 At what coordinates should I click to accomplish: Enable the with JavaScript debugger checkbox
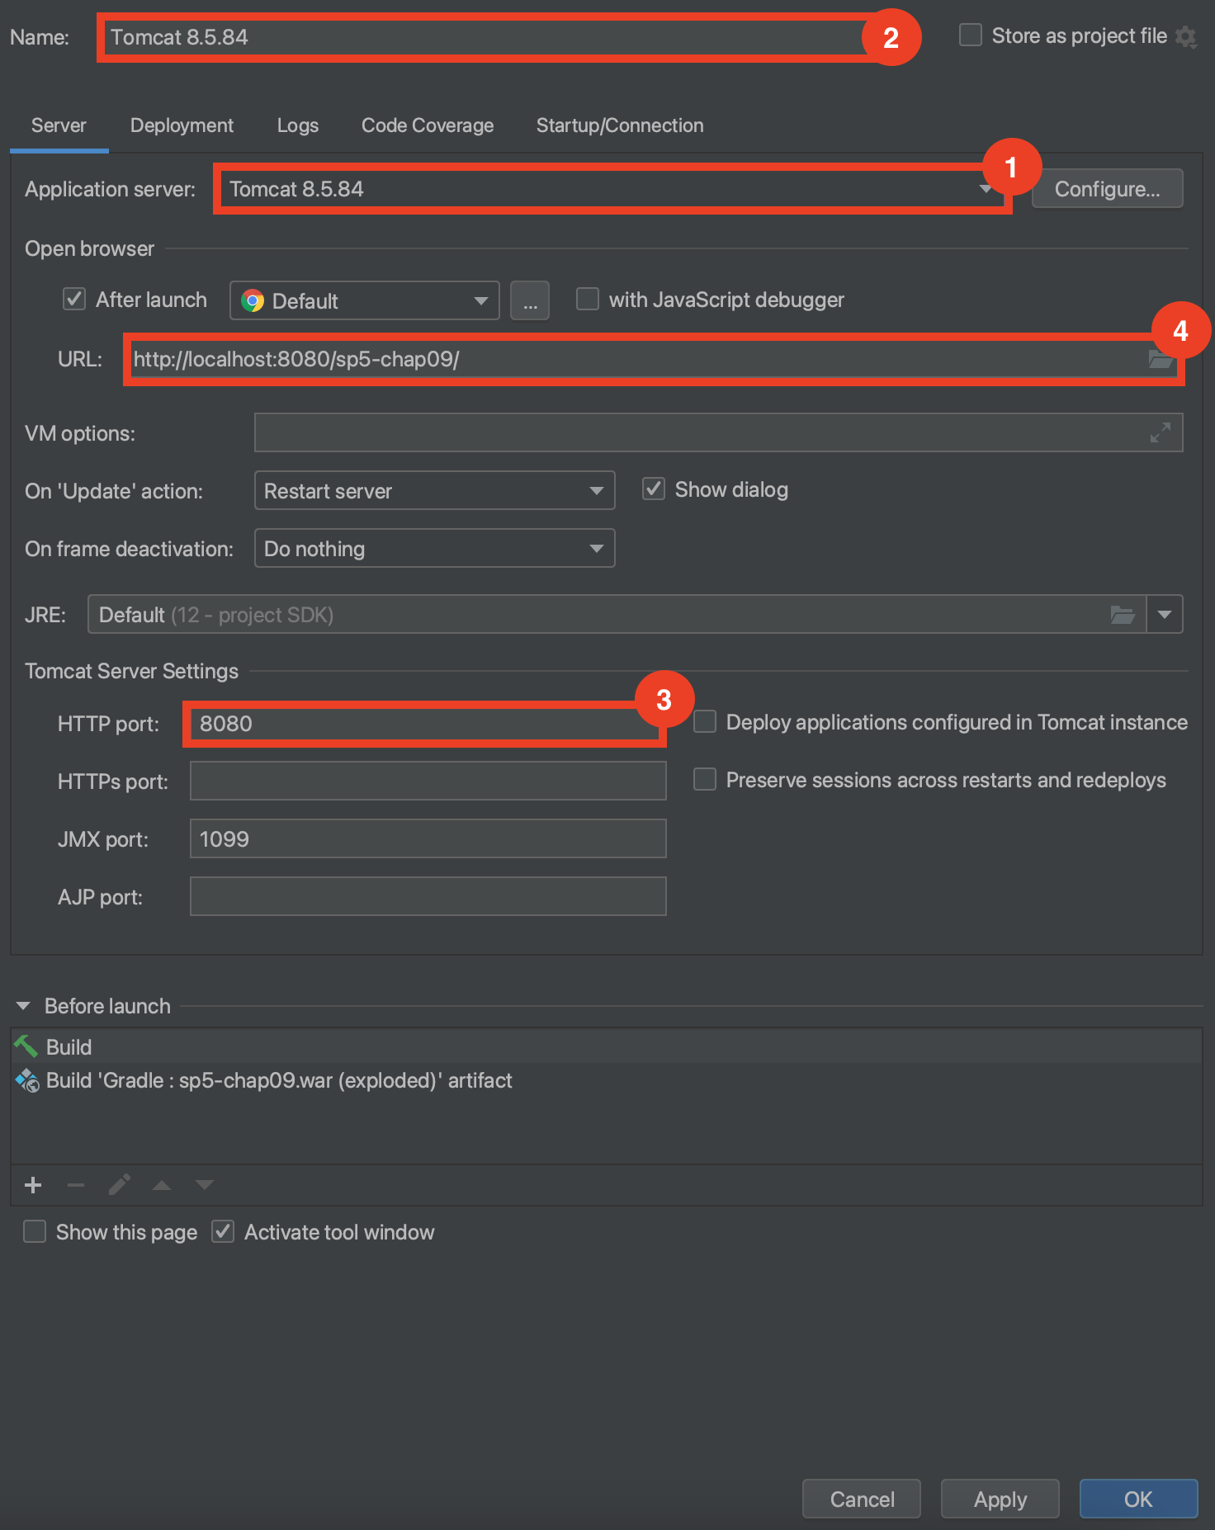pyautogui.click(x=588, y=299)
